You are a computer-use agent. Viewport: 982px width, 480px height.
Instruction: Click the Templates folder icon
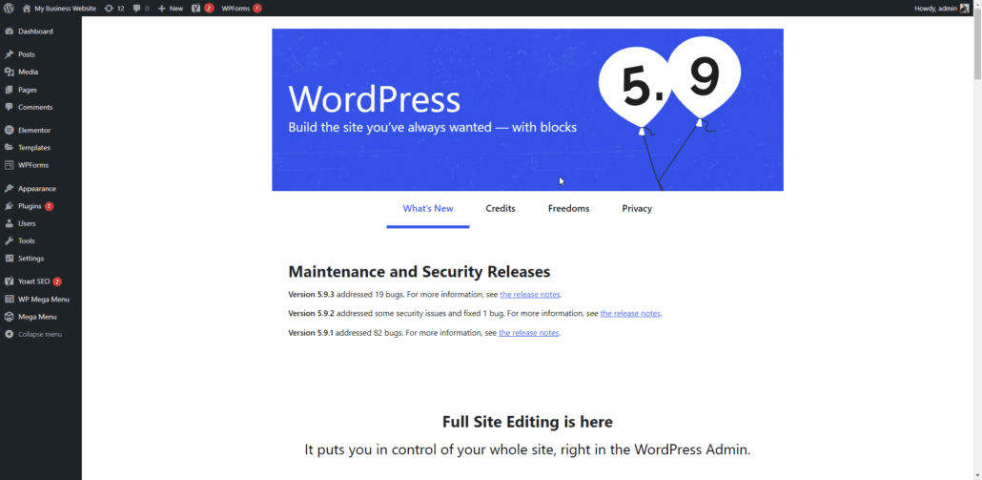[9, 148]
